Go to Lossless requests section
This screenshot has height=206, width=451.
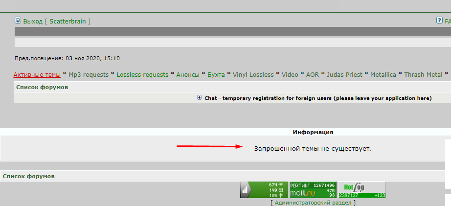click(x=142, y=75)
